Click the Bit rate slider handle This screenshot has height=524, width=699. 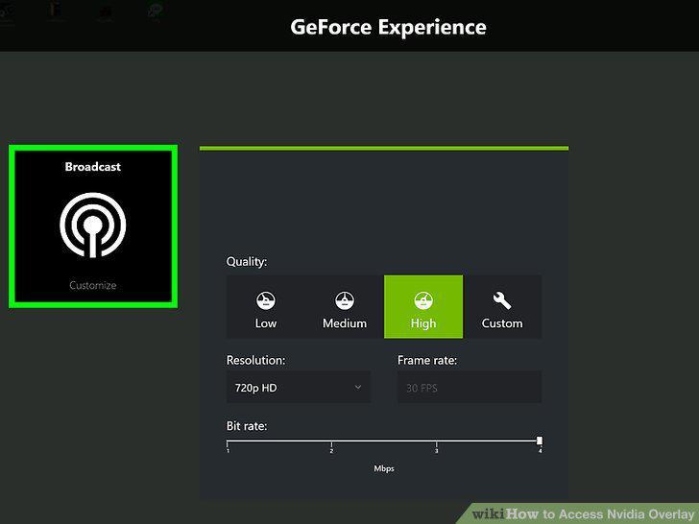click(540, 441)
